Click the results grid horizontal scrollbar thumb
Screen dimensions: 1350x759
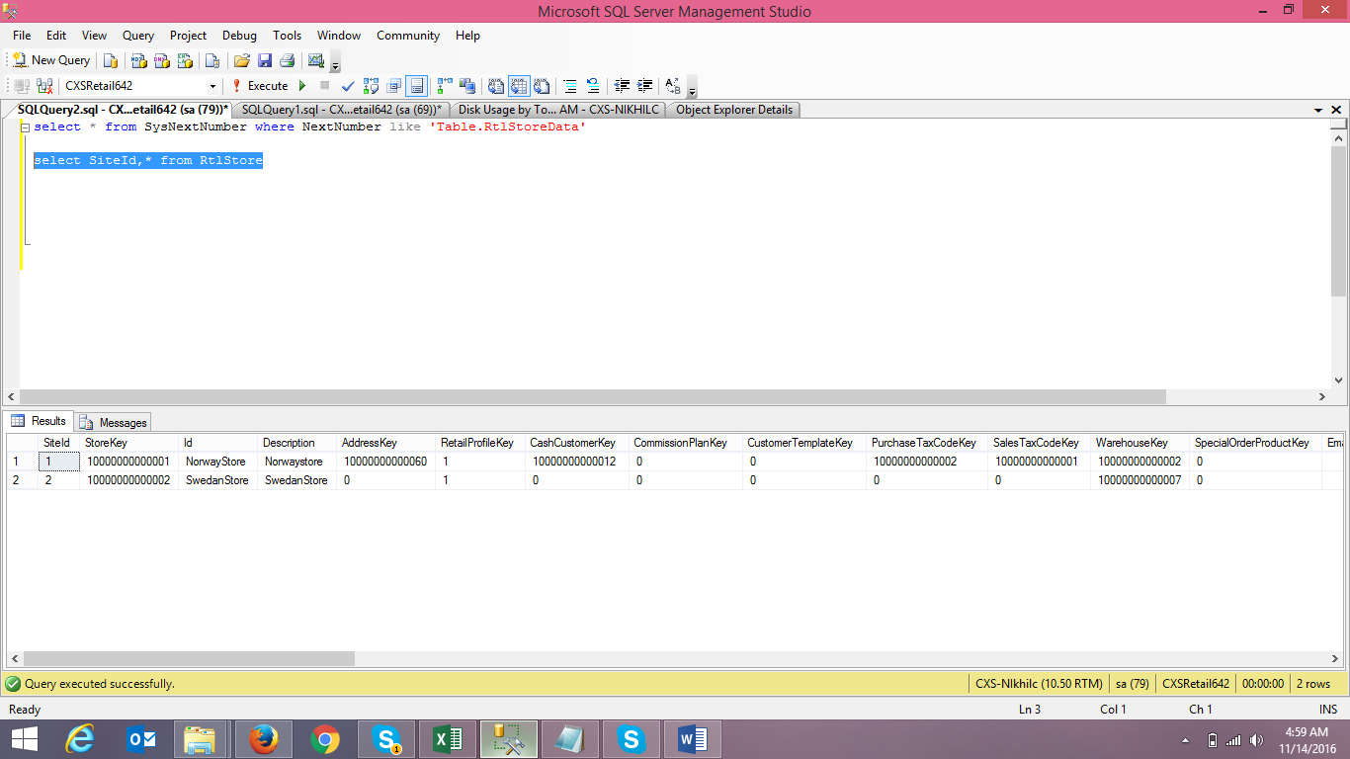189,658
